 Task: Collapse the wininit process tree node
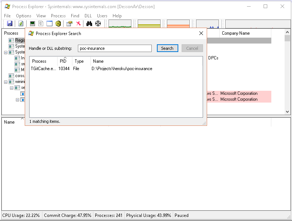[x=6, y=82]
